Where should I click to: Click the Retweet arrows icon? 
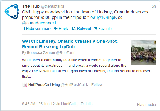coord(74,28)
